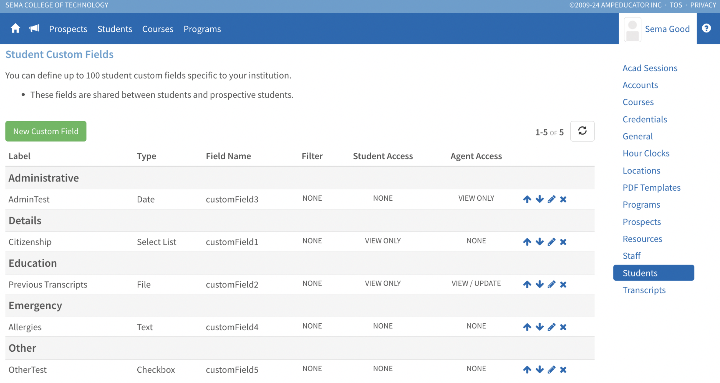The image size is (720, 383).
Task: Delete the Previous Transcripts field
Action: pos(563,284)
